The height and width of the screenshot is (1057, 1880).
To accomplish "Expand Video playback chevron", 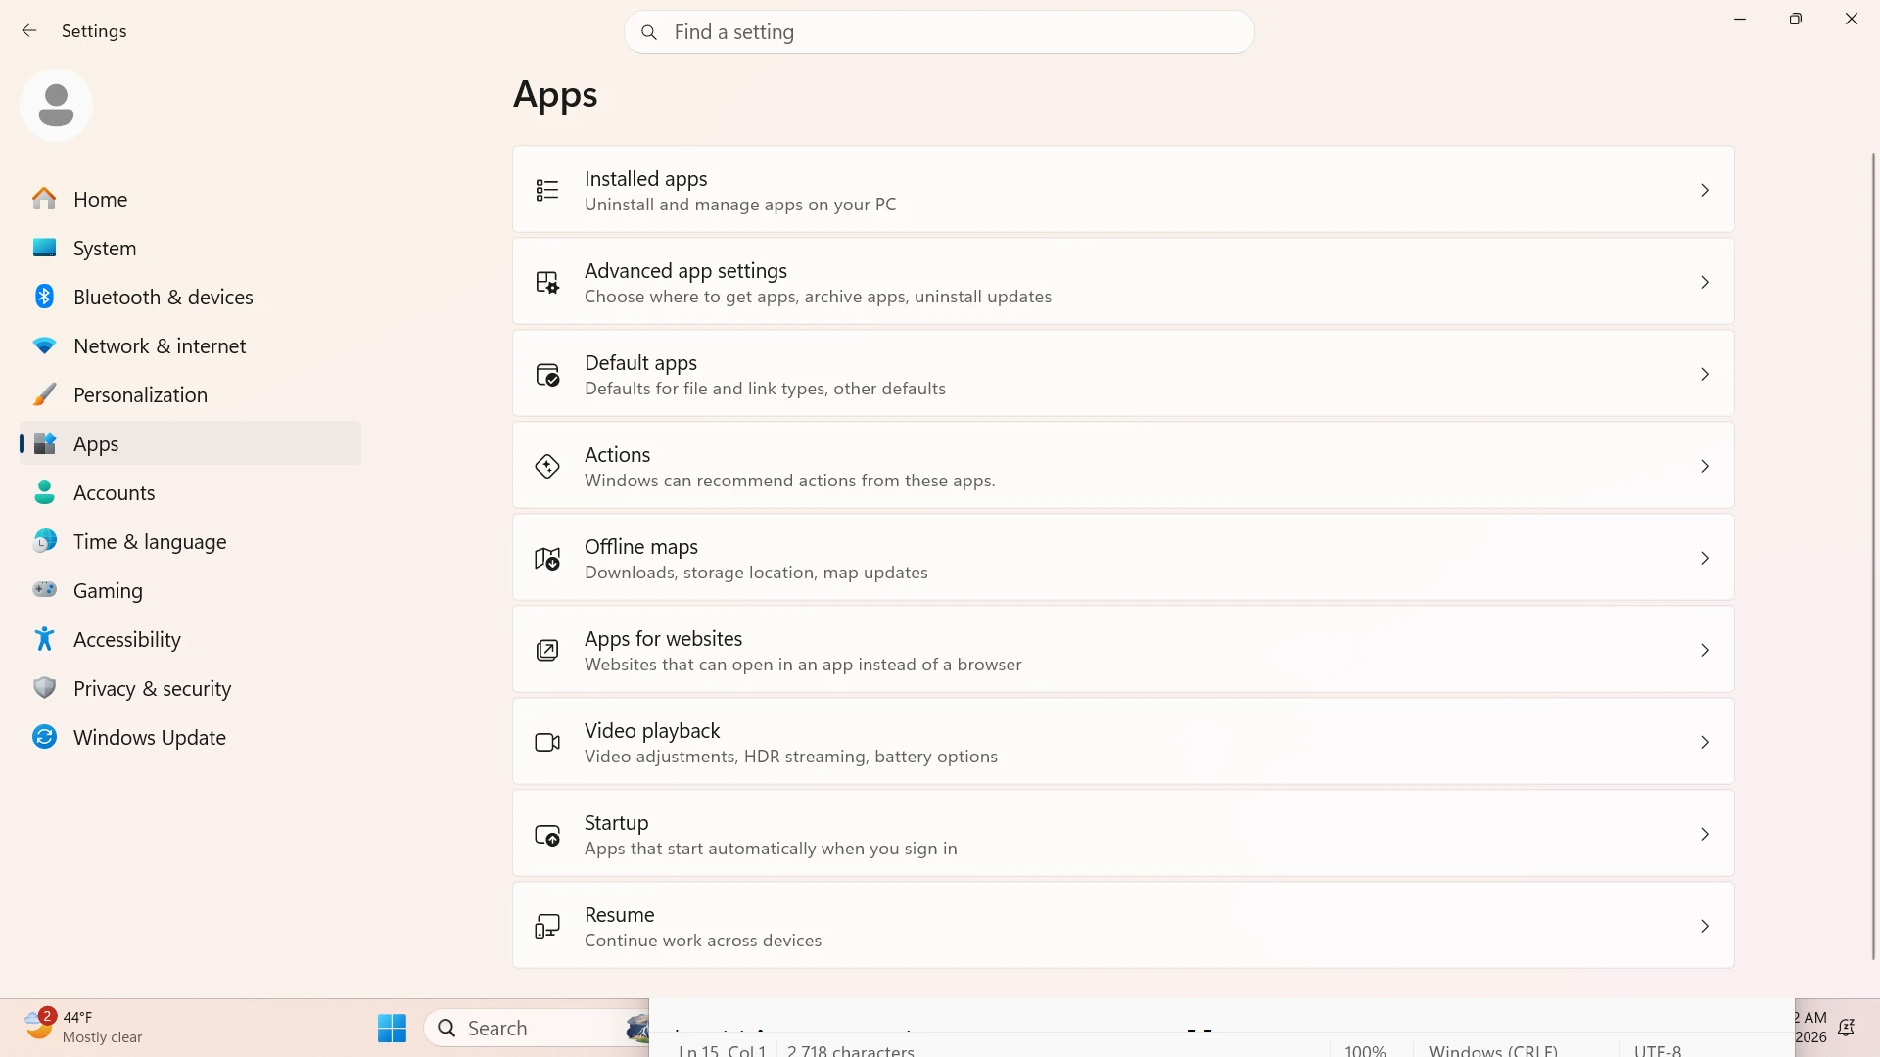I will point(1705,742).
